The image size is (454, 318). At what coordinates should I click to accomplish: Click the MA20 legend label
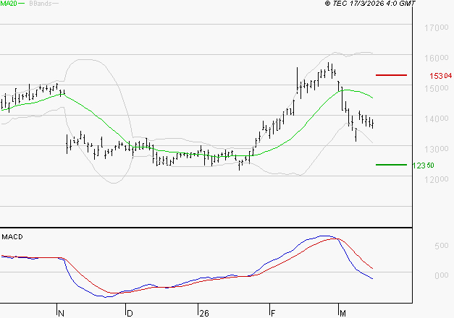pyautogui.click(x=9, y=4)
